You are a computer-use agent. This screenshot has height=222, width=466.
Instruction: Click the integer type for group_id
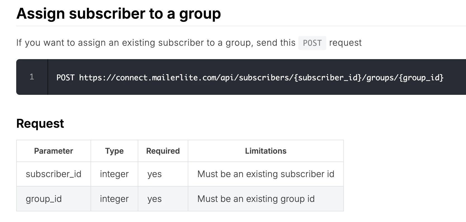[x=114, y=199]
